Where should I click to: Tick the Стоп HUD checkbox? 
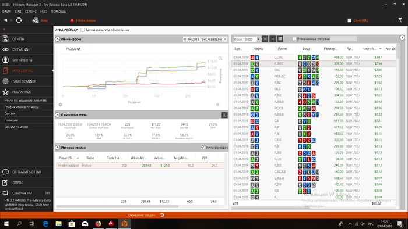click(350, 20)
